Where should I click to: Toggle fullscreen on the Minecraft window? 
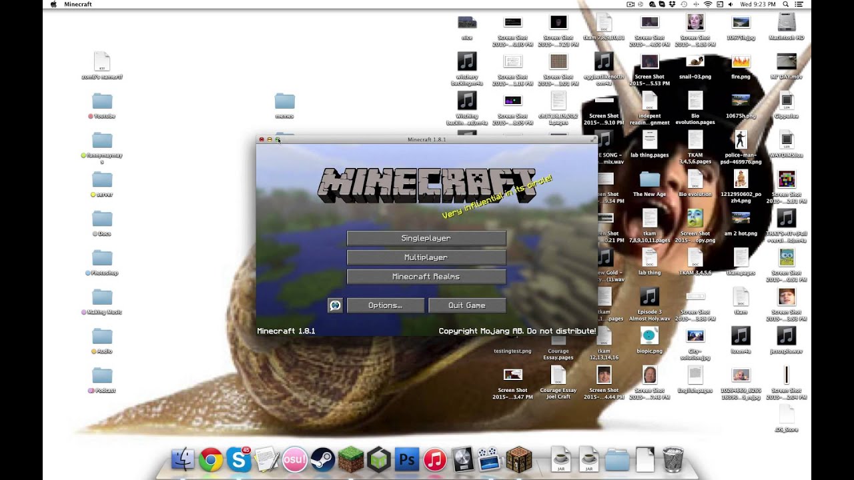click(x=592, y=139)
